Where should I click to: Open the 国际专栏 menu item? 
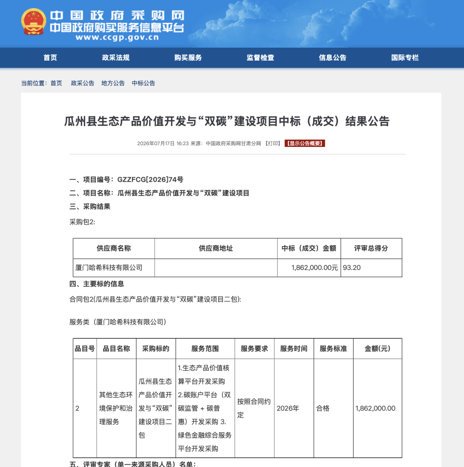tap(405, 58)
